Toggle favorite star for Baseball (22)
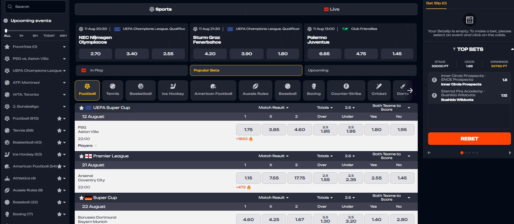 click(59, 202)
